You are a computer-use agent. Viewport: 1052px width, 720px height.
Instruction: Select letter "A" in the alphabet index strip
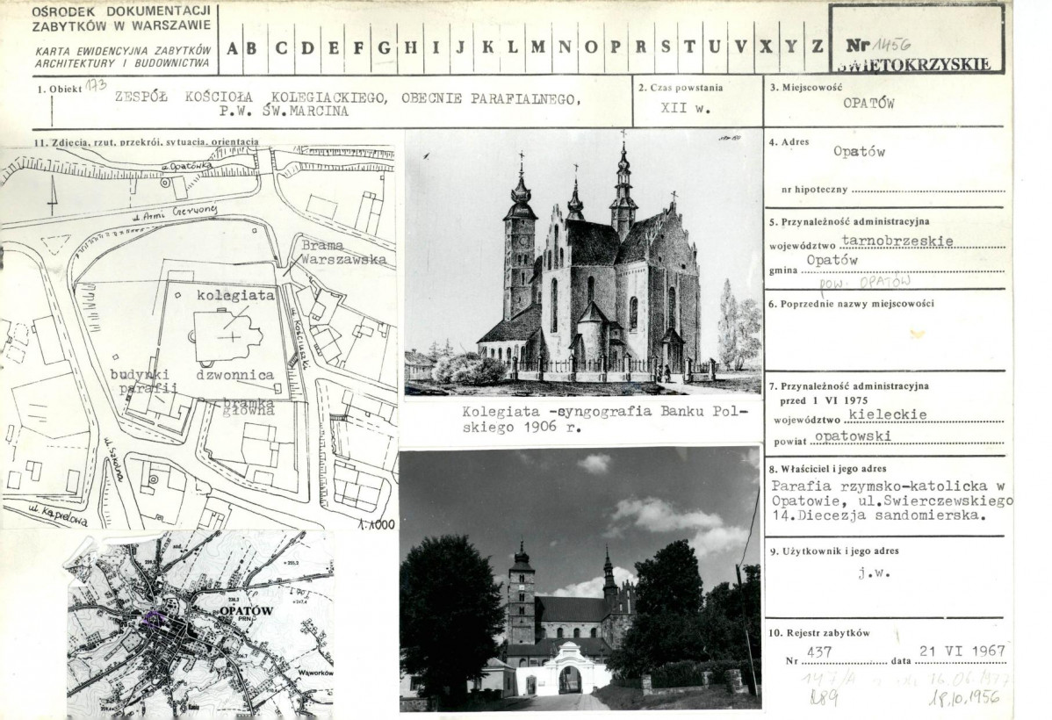pos(232,48)
